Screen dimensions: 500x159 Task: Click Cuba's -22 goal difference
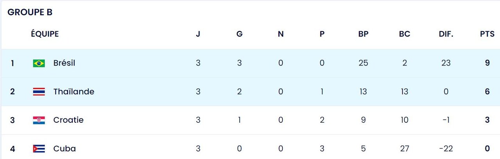[x=446, y=148]
